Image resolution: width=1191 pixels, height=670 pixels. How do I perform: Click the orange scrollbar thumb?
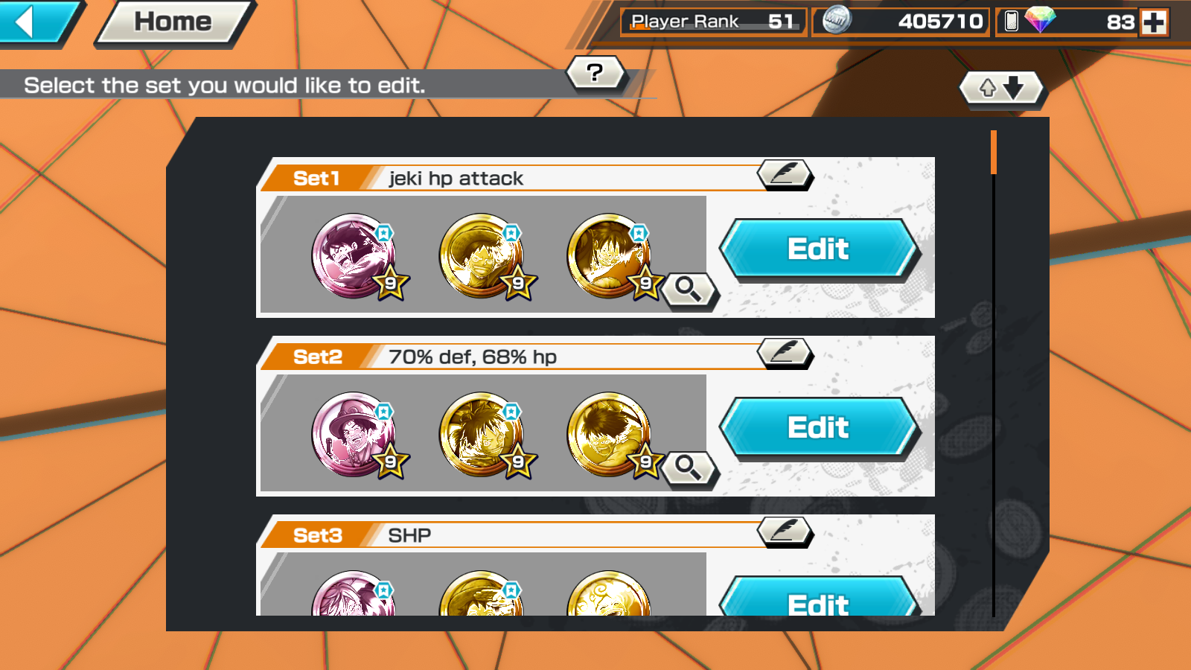tap(994, 152)
